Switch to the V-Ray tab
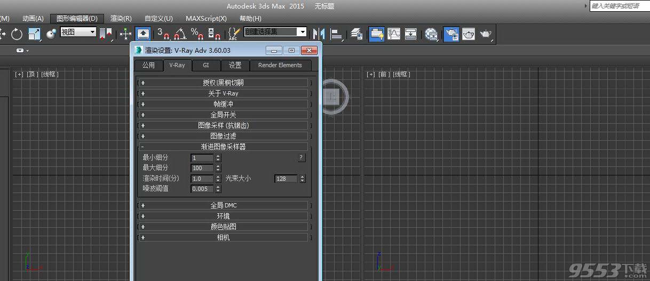650x281 pixels. [177, 65]
